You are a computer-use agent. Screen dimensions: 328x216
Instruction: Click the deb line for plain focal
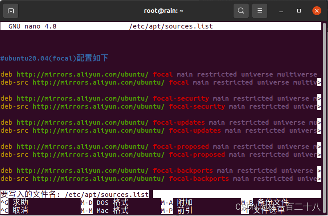pyautogui.click(x=159, y=74)
